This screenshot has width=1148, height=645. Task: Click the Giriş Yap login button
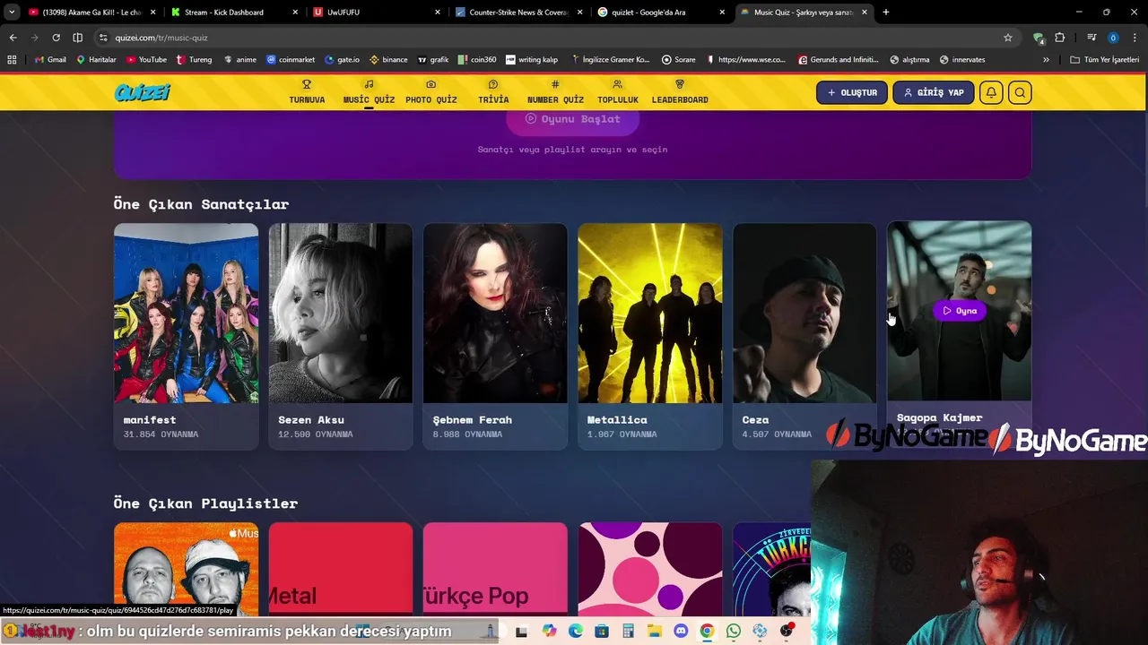click(x=934, y=92)
